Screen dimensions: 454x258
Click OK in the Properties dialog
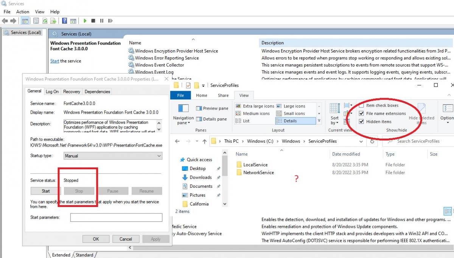[96, 239]
